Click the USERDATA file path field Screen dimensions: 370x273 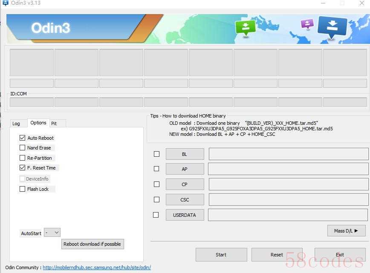288,215
